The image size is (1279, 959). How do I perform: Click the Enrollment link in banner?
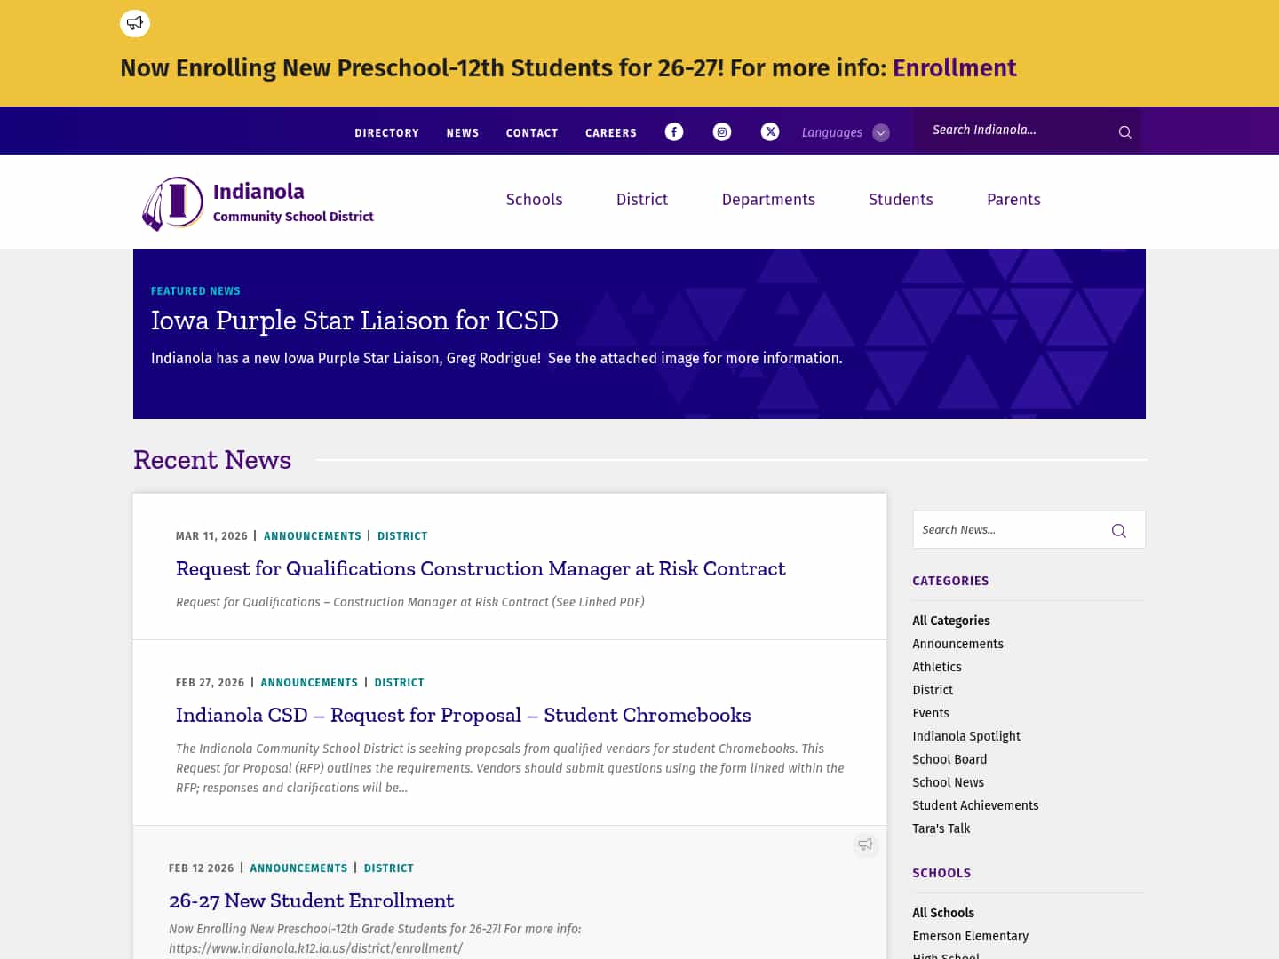pyautogui.click(x=954, y=68)
